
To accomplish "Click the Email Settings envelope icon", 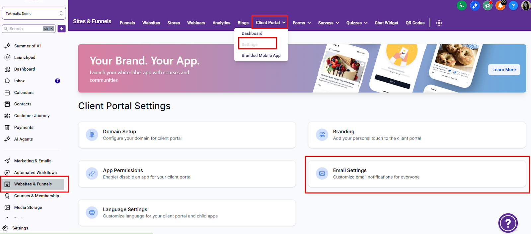I will point(322,173).
